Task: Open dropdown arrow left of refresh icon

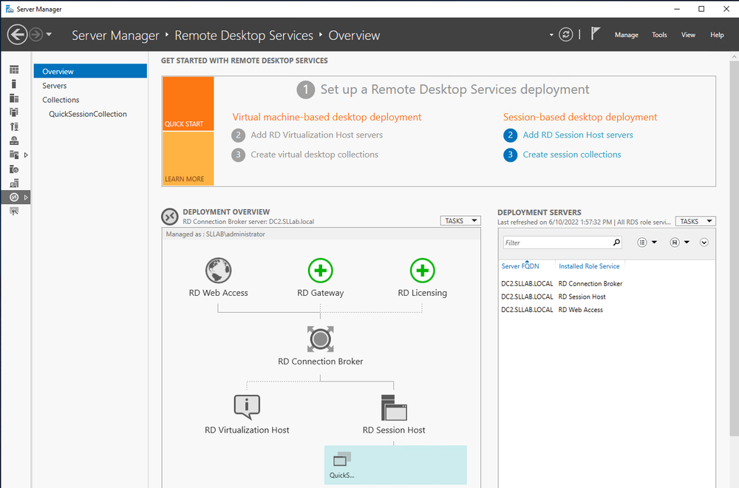Action: 551,35
